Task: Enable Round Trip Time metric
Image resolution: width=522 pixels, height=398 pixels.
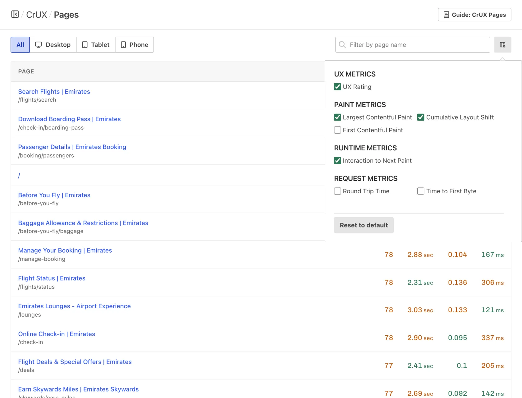Action: coord(337,191)
